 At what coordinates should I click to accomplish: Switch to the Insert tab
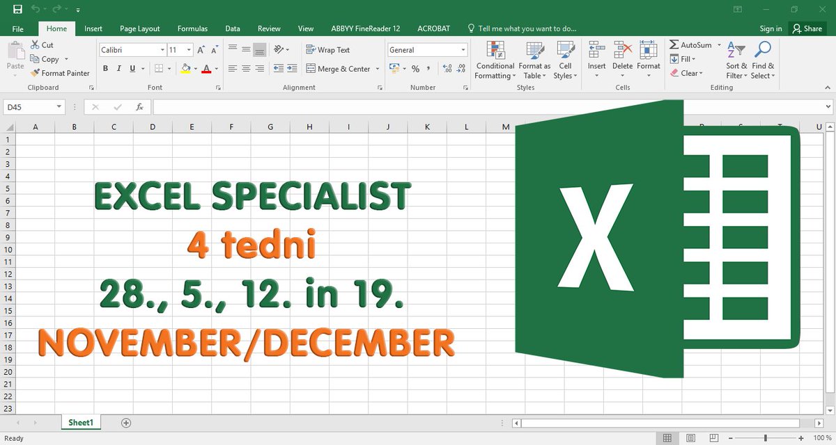click(93, 29)
